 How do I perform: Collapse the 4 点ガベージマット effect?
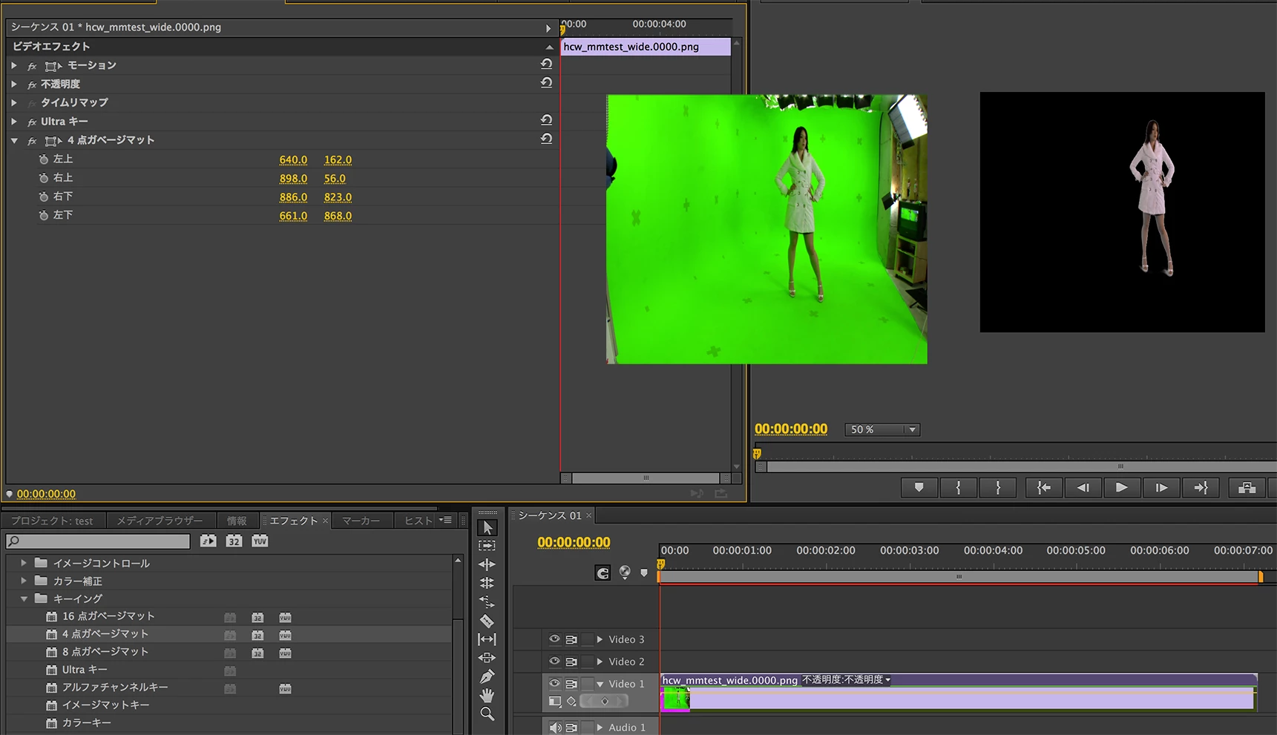(14, 140)
